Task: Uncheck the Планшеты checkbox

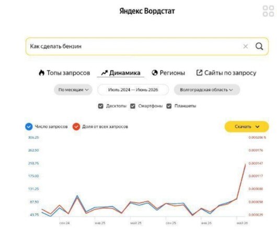Action: click(x=169, y=106)
